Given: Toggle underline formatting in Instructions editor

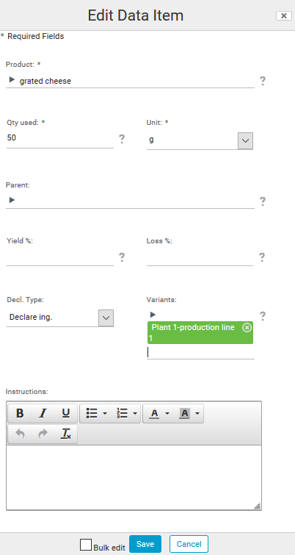Looking at the screenshot, I should tap(66, 413).
